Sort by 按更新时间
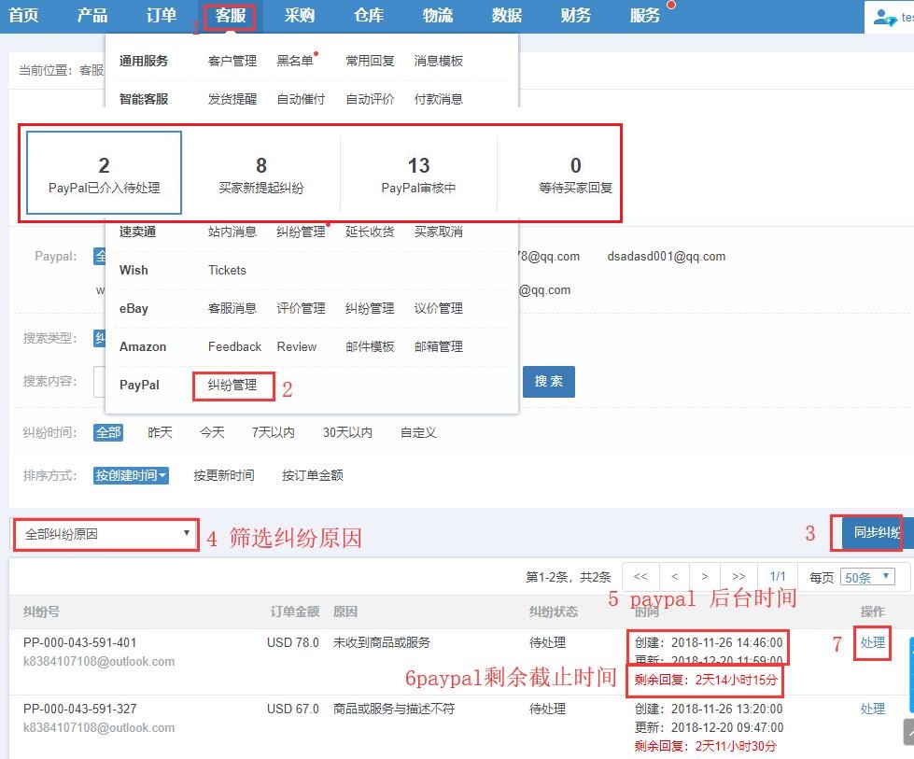 click(x=224, y=476)
